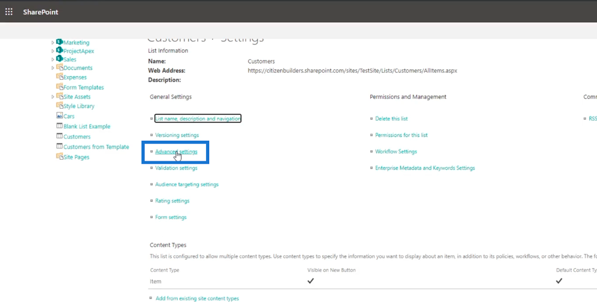
Task: Open Rating settings link
Action: [x=172, y=201]
